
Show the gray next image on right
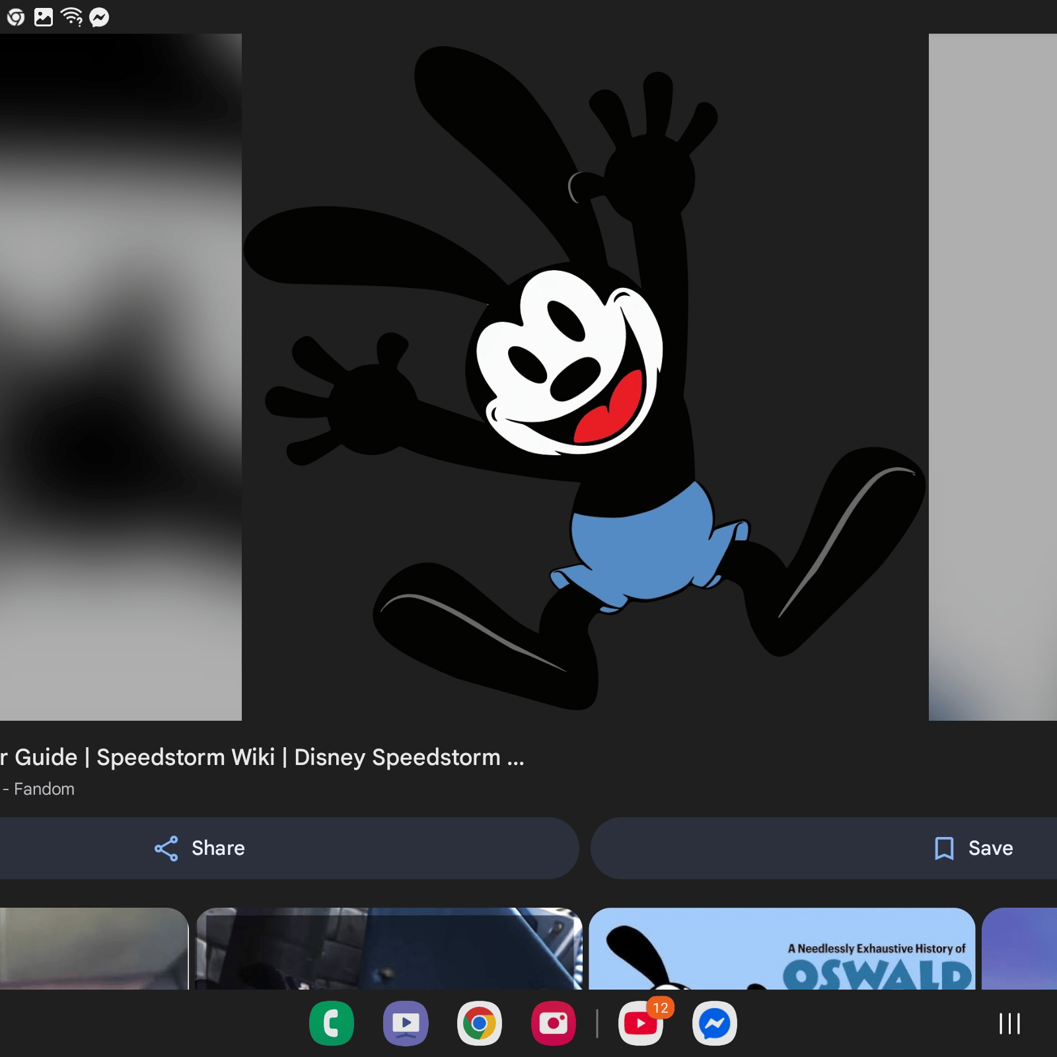pyautogui.click(x=993, y=377)
